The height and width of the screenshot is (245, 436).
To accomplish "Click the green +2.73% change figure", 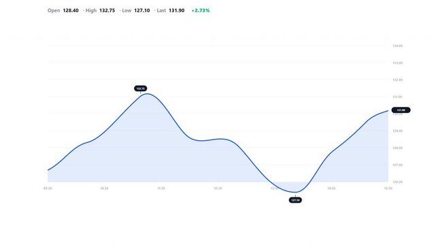I will 201,11.
